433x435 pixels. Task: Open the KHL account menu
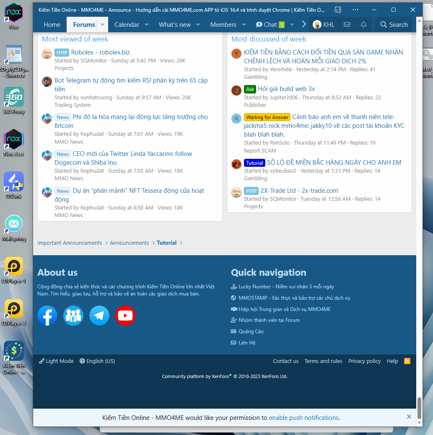(324, 24)
